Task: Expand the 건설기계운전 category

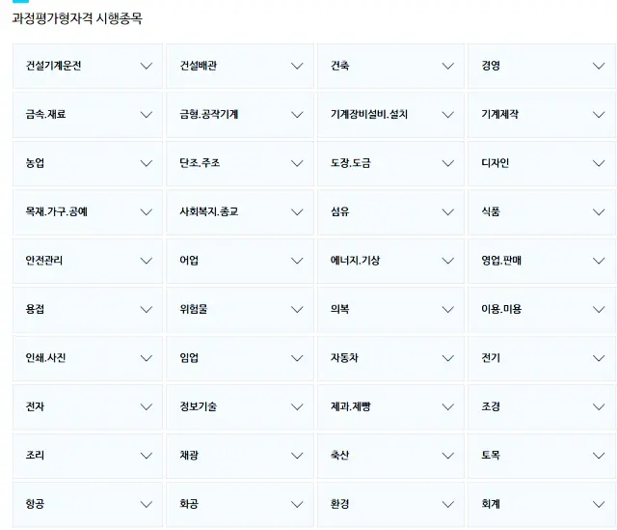Action: click(x=87, y=67)
